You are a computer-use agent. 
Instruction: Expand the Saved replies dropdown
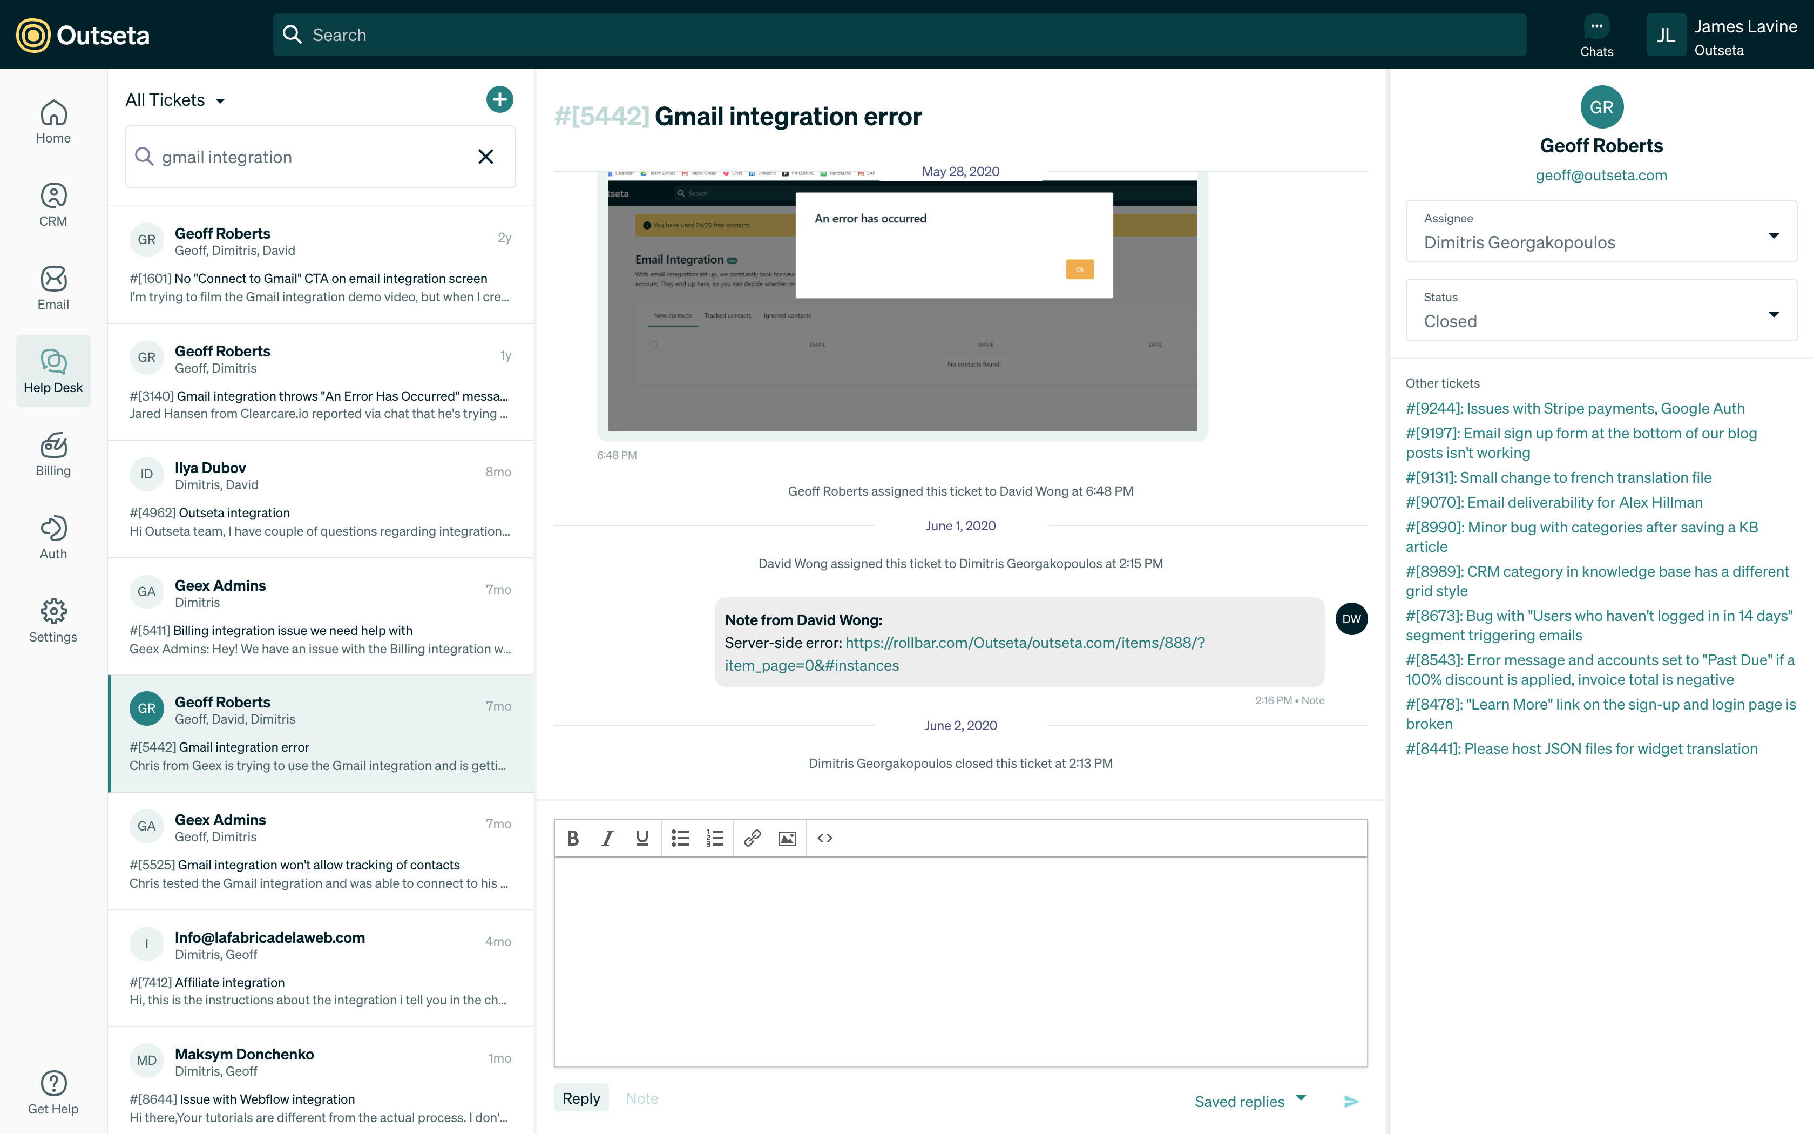point(1250,1101)
